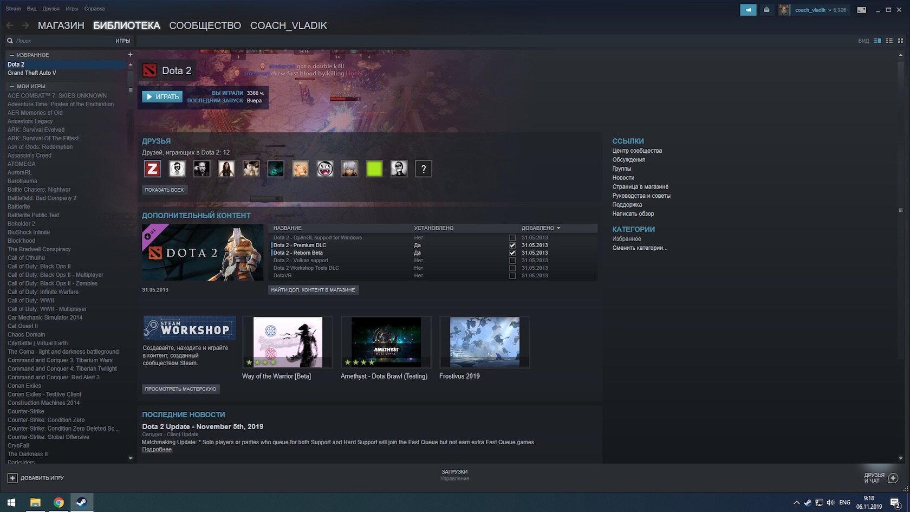
Task: Open the Вид menu
Action: pyautogui.click(x=32, y=9)
